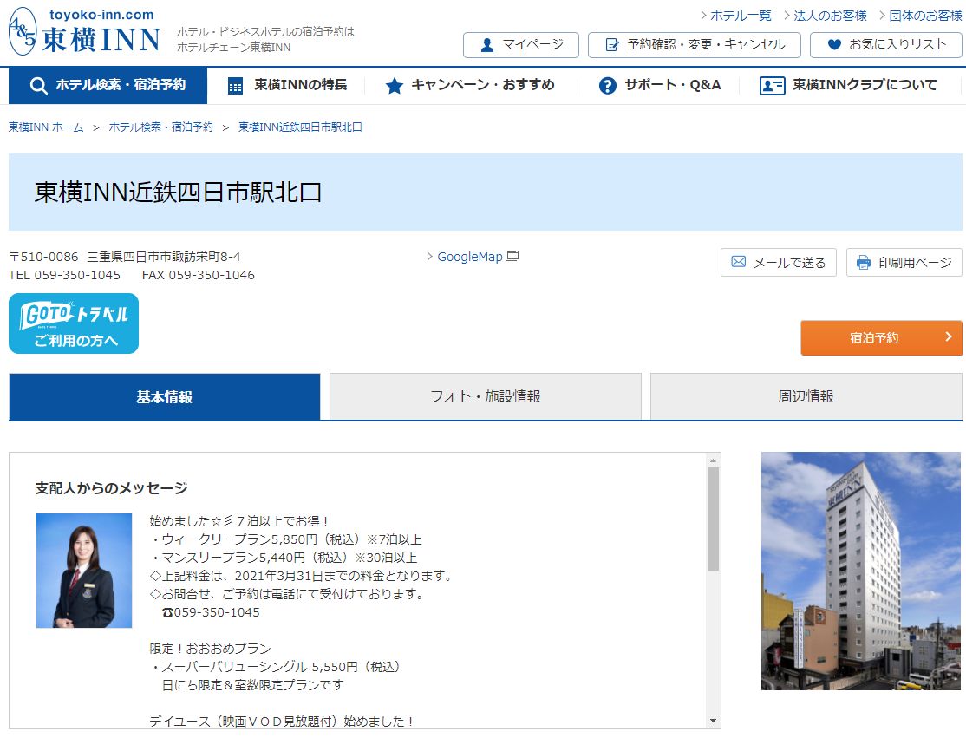Click the ☎059-350-1045 phone line in message
Image resolution: width=966 pixels, height=738 pixels.
coord(211,612)
